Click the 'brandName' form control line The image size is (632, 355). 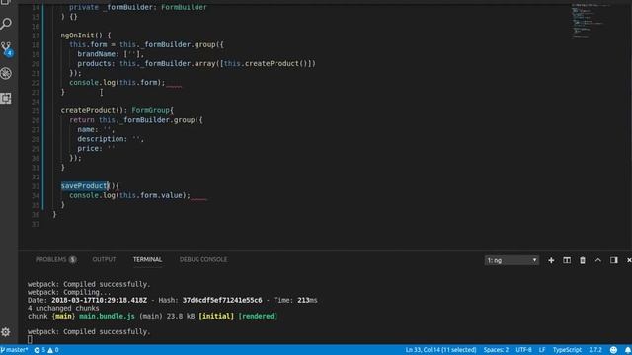tap(111, 54)
